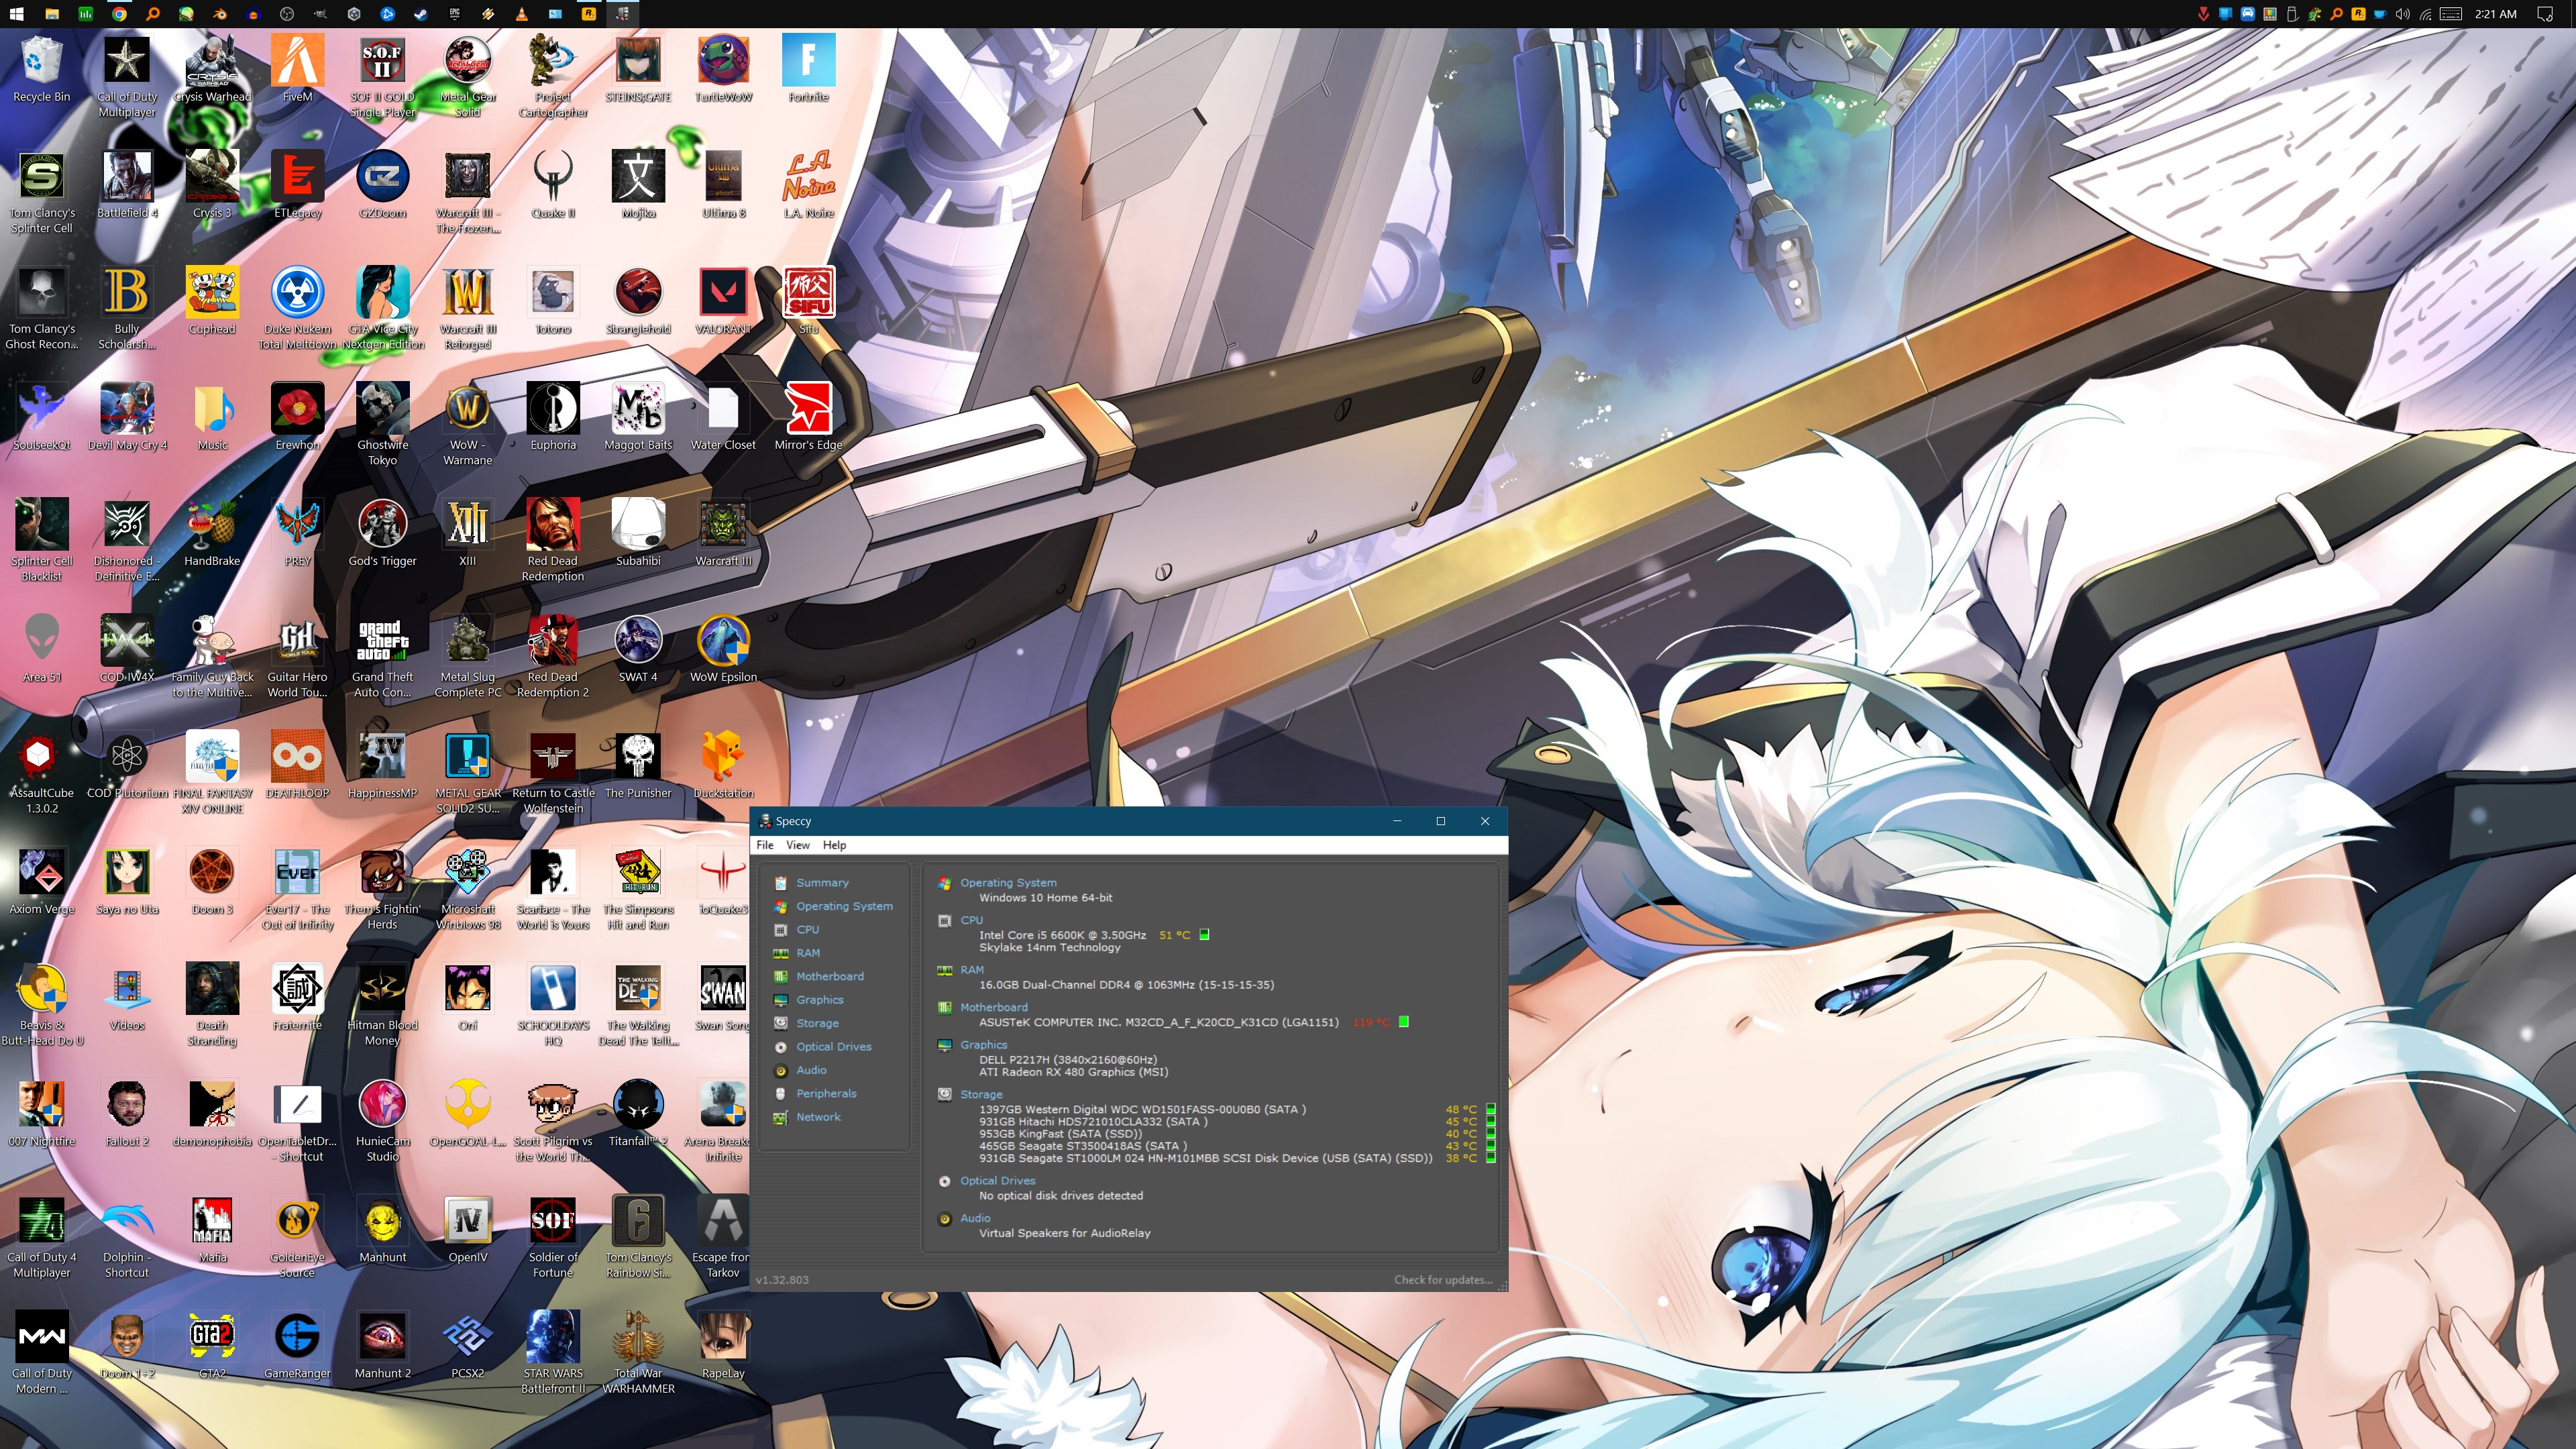Open the Euphoria desktop icon
The height and width of the screenshot is (1449, 2576).
553,417
